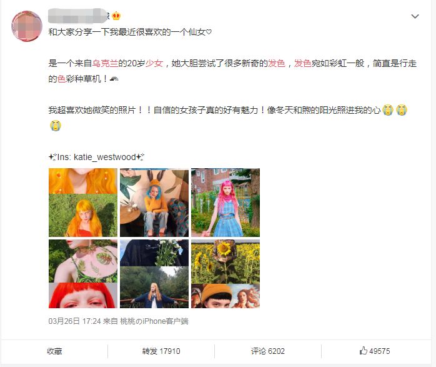Click the first 发色 keyword link

[276, 63]
